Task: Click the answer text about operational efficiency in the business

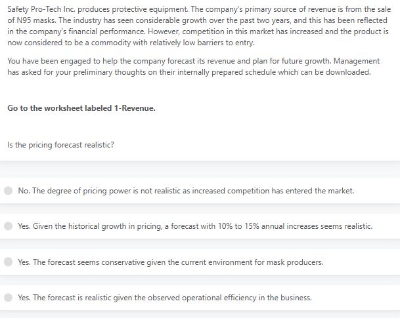Action: pyautogui.click(x=165, y=298)
